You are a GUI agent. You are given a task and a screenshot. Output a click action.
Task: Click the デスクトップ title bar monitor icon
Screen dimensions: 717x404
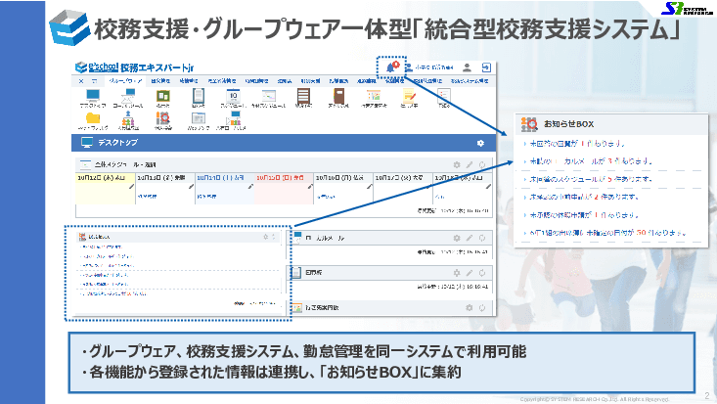(x=86, y=142)
